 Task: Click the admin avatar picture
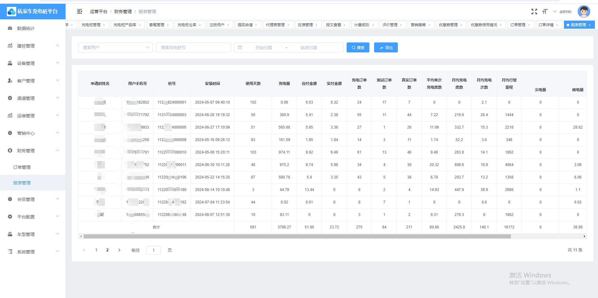tap(584, 12)
